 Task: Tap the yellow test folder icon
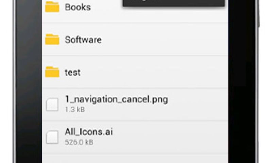pyautogui.click(x=52, y=72)
